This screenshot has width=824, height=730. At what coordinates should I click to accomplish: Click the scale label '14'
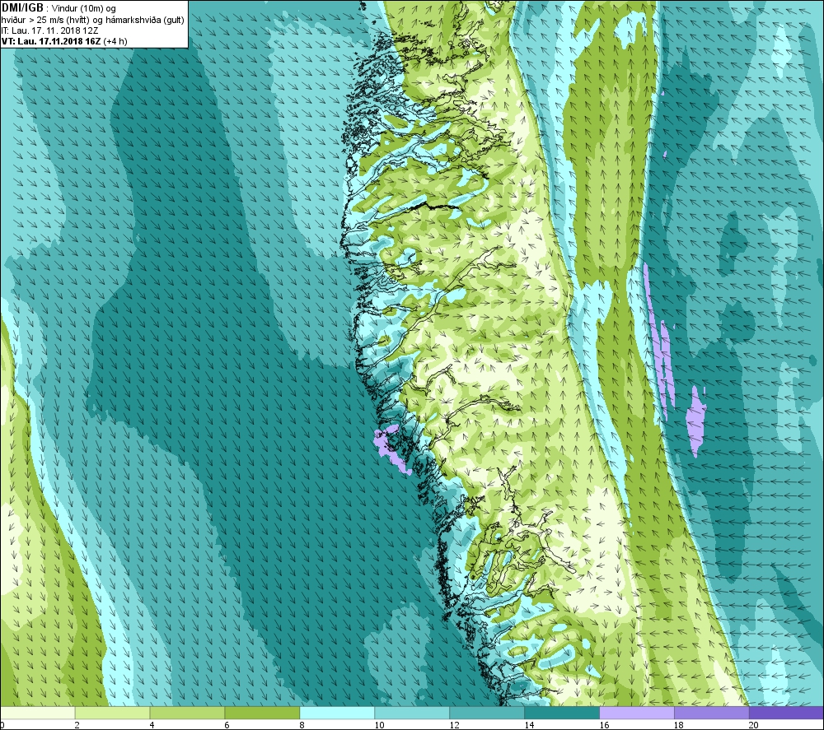529,725
